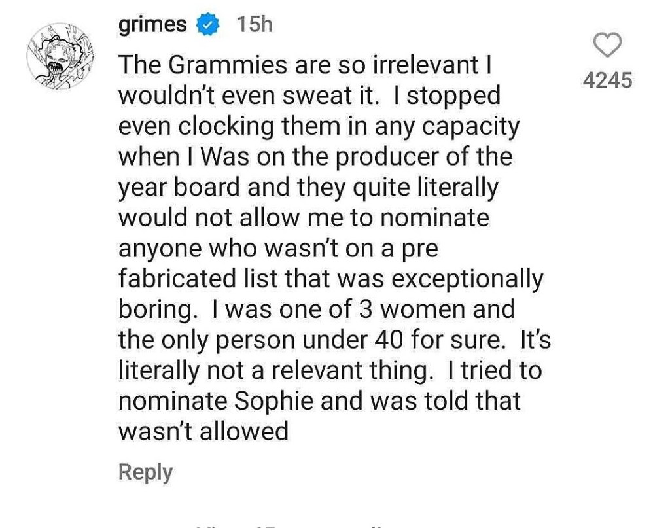
Task: Like the comment with the heart icon
Action: [608, 46]
